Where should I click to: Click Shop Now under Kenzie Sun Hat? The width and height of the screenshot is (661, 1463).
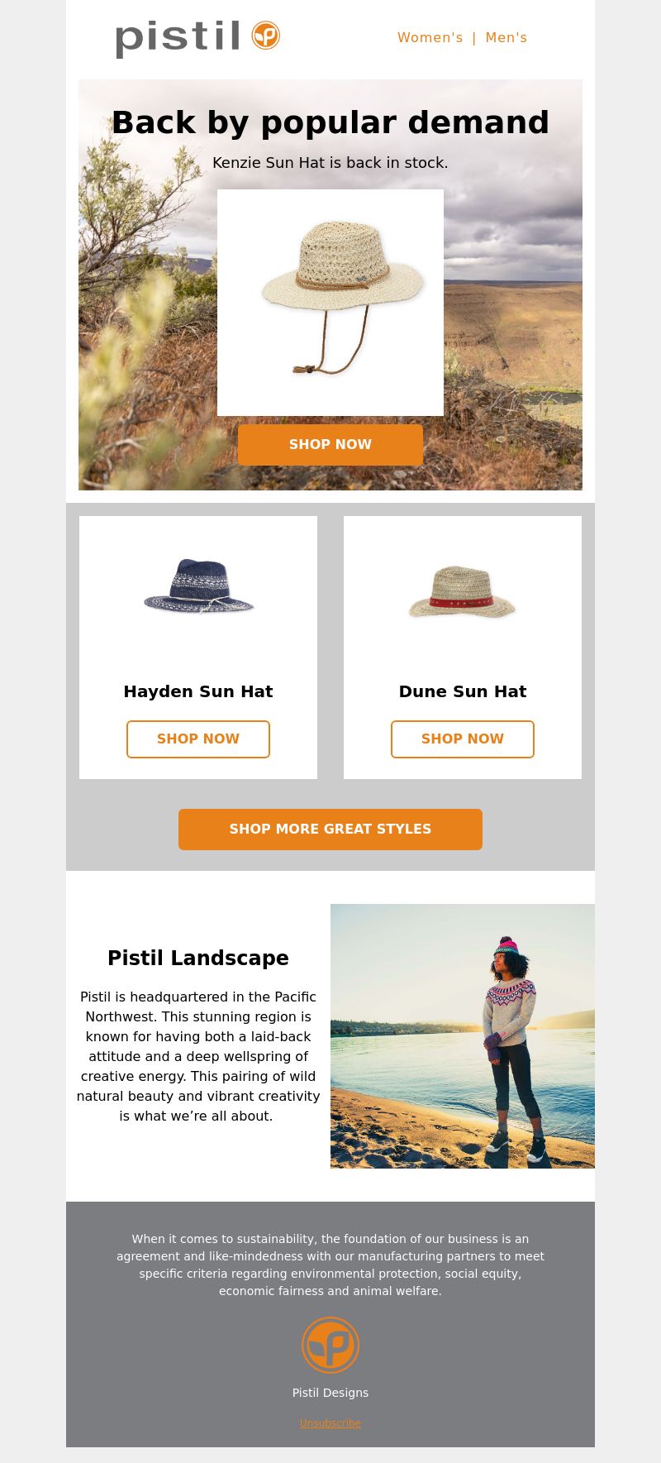click(x=330, y=445)
